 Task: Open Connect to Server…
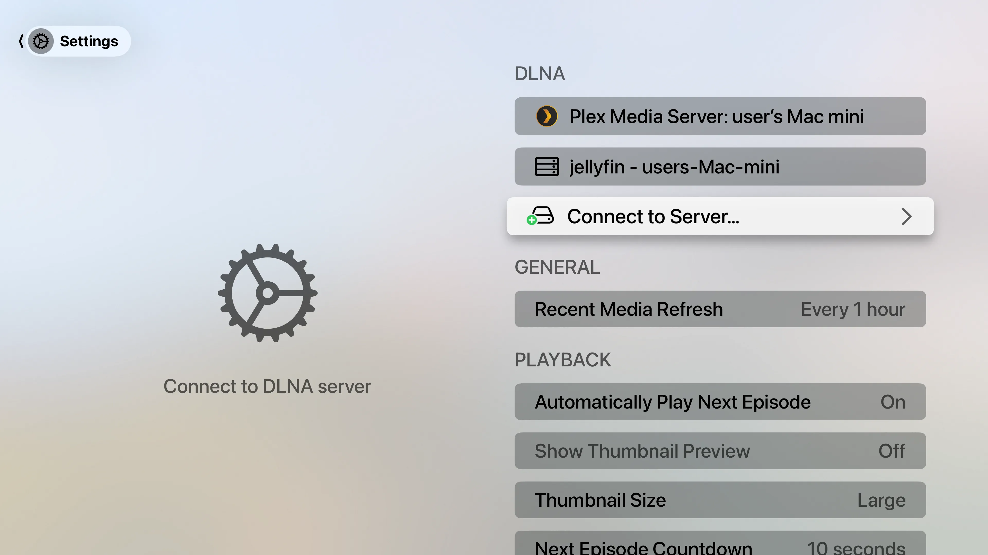point(720,216)
